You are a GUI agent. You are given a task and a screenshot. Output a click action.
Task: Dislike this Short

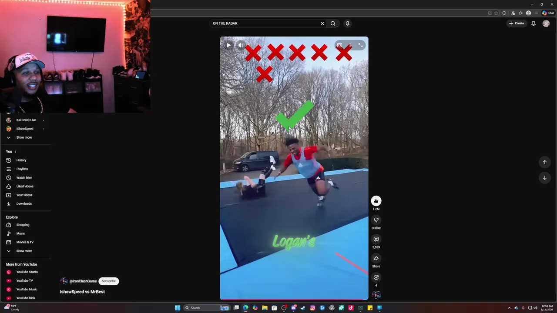pos(376,220)
